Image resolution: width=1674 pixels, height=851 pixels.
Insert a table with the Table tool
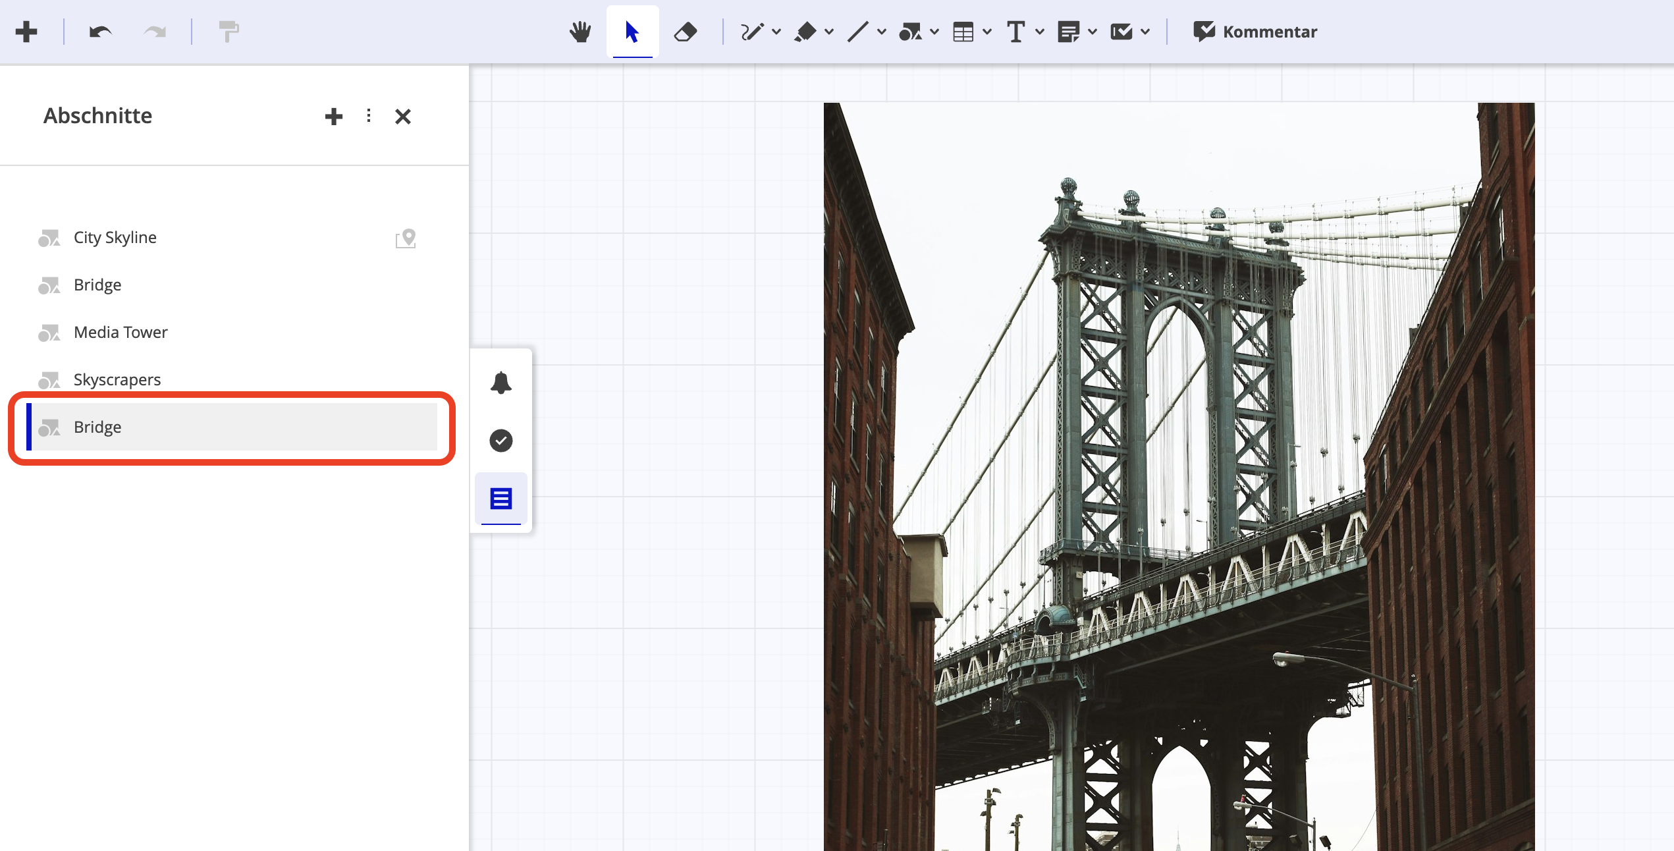[963, 31]
